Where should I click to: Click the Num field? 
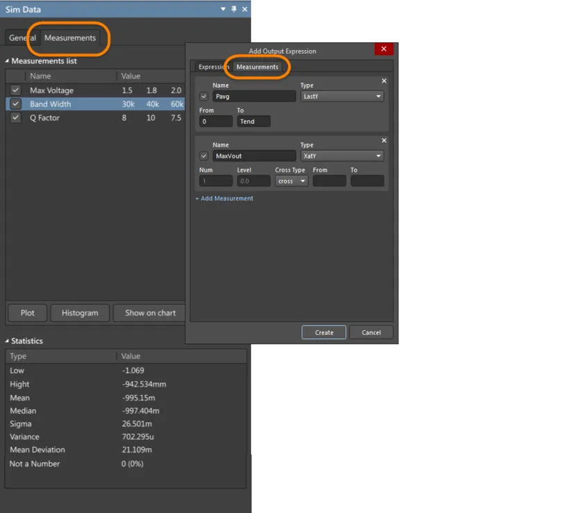point(216,181)
